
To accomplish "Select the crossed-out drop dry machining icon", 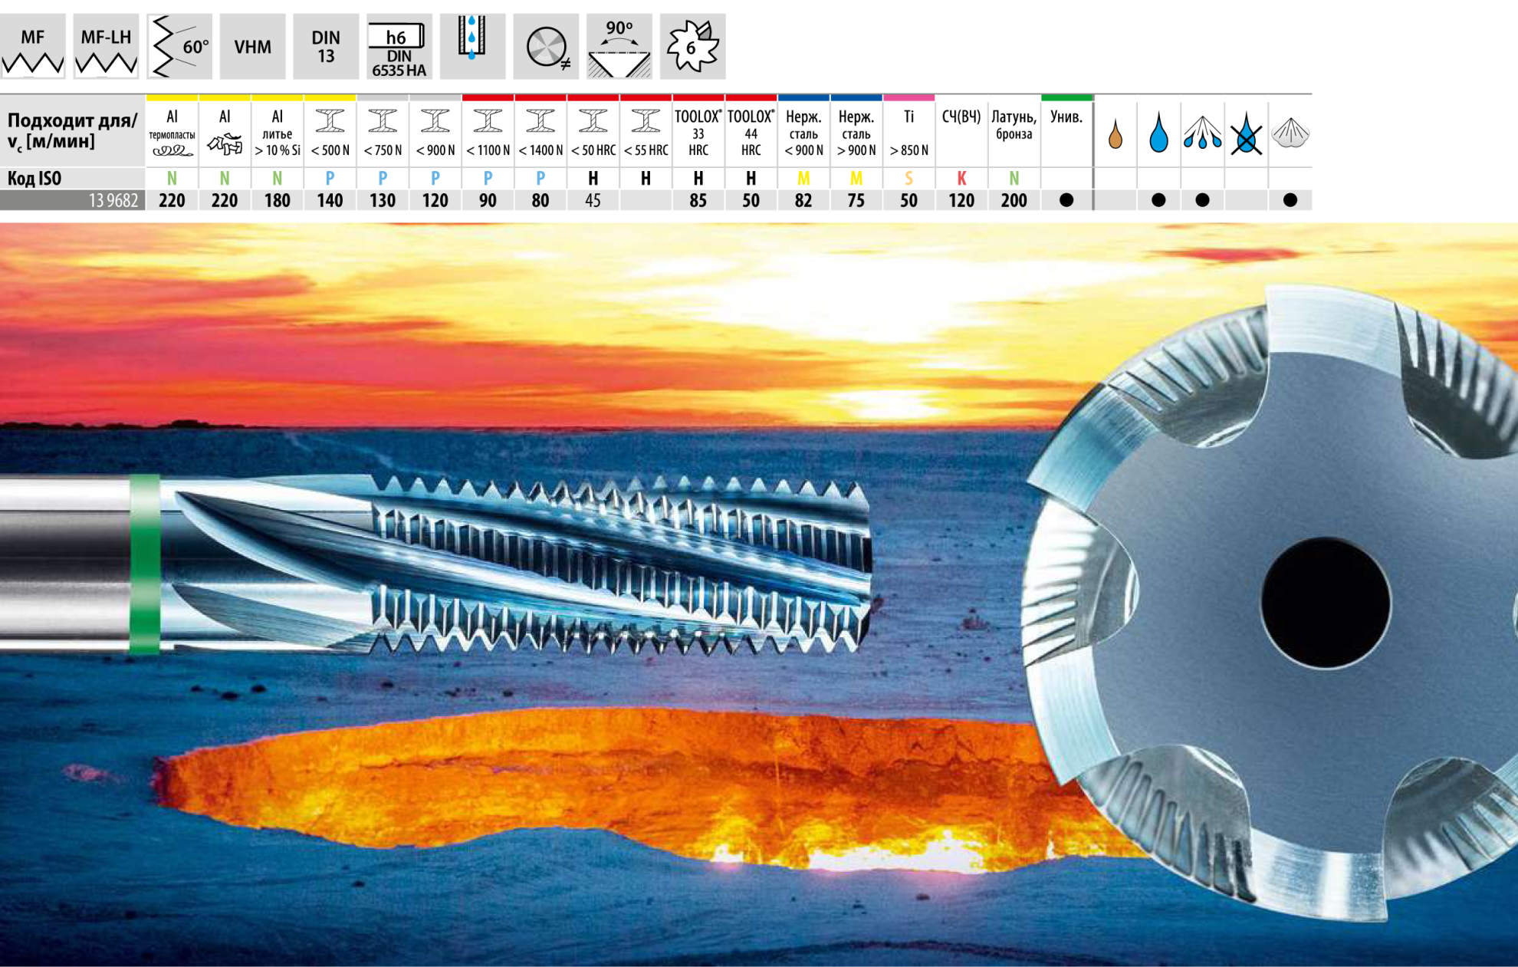I will [1247, 134].
